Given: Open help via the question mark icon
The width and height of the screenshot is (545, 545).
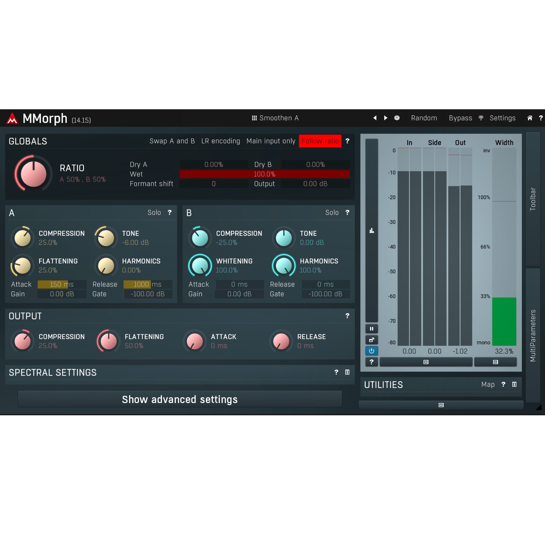Looking at the screenshot, I should pos(540,118).
